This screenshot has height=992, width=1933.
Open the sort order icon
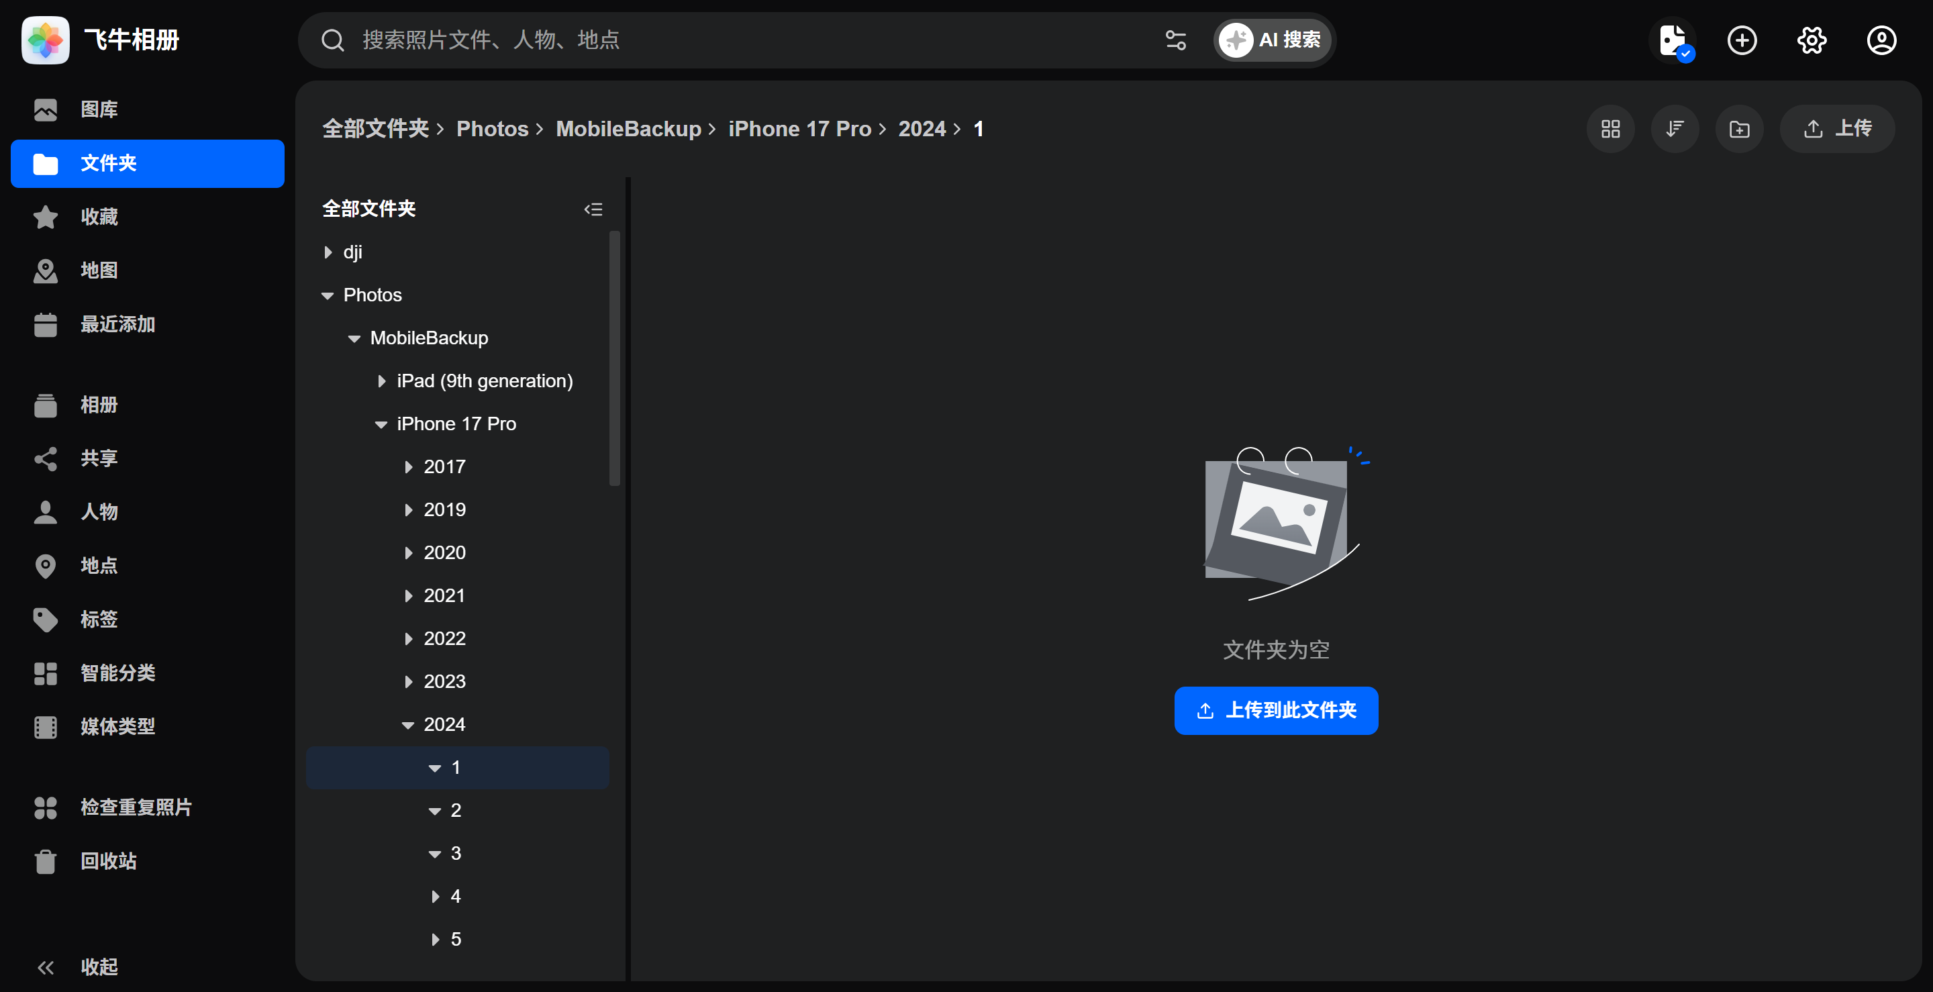pyautogui.click(x=1675, y=129)
